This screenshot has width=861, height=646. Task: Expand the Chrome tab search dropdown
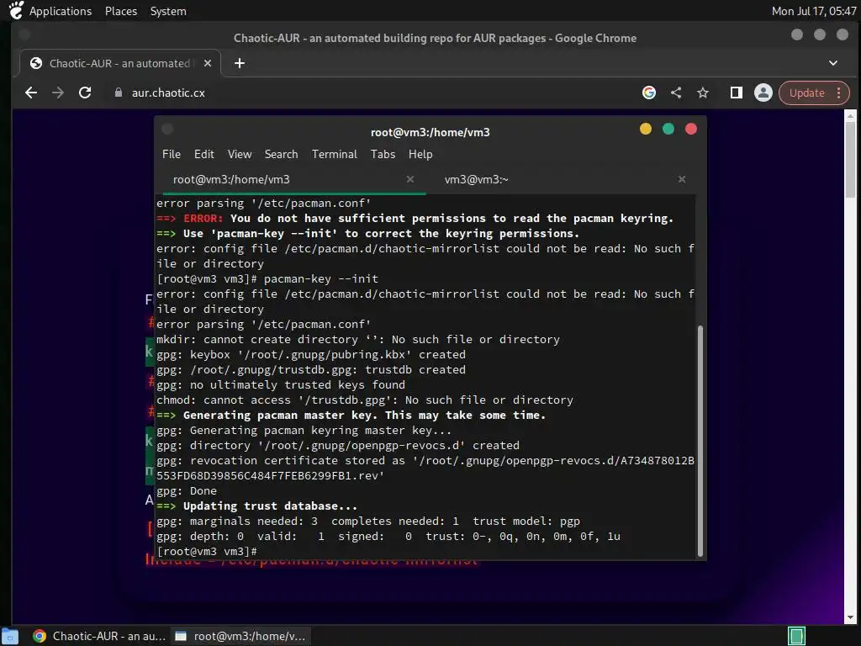[833, 63]
